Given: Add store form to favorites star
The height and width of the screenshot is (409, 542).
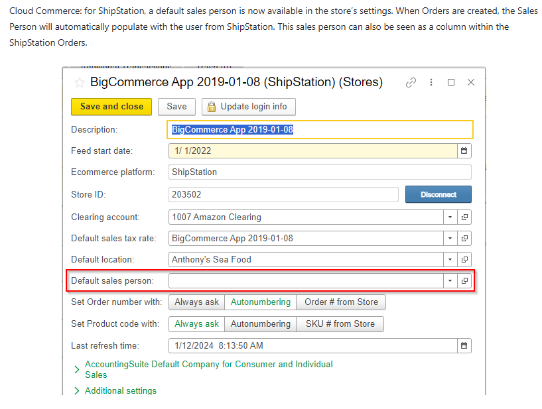Looking at the screenshot, I should [x=79, y=83].
